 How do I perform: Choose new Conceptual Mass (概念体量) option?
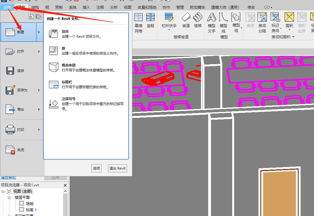[x=86, y=67]
